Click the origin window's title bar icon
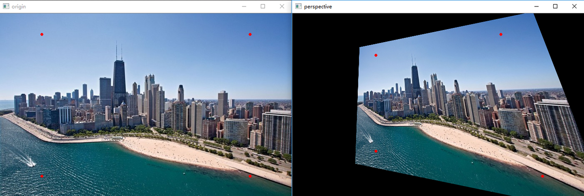 point(6,6)
